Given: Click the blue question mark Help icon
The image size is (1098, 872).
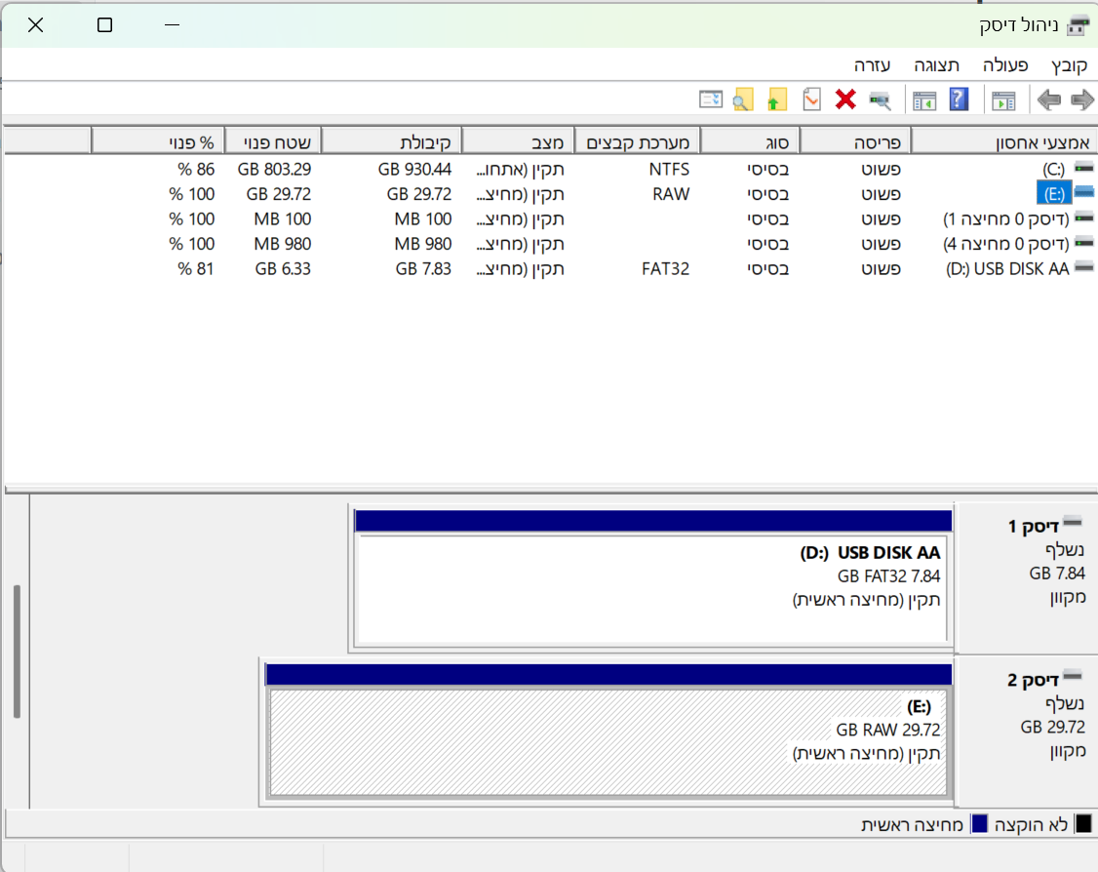Looking at the screenshot, I should coord(959,99).
